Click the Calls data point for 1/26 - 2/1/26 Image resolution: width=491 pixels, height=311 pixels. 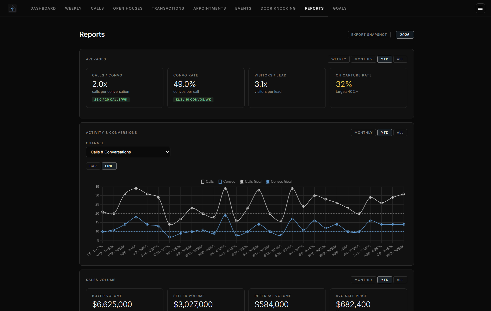(x=136, y=188)
